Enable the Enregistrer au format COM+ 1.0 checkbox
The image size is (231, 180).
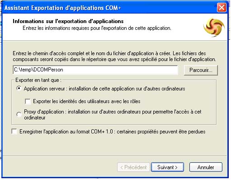click(x=14, y=131)
